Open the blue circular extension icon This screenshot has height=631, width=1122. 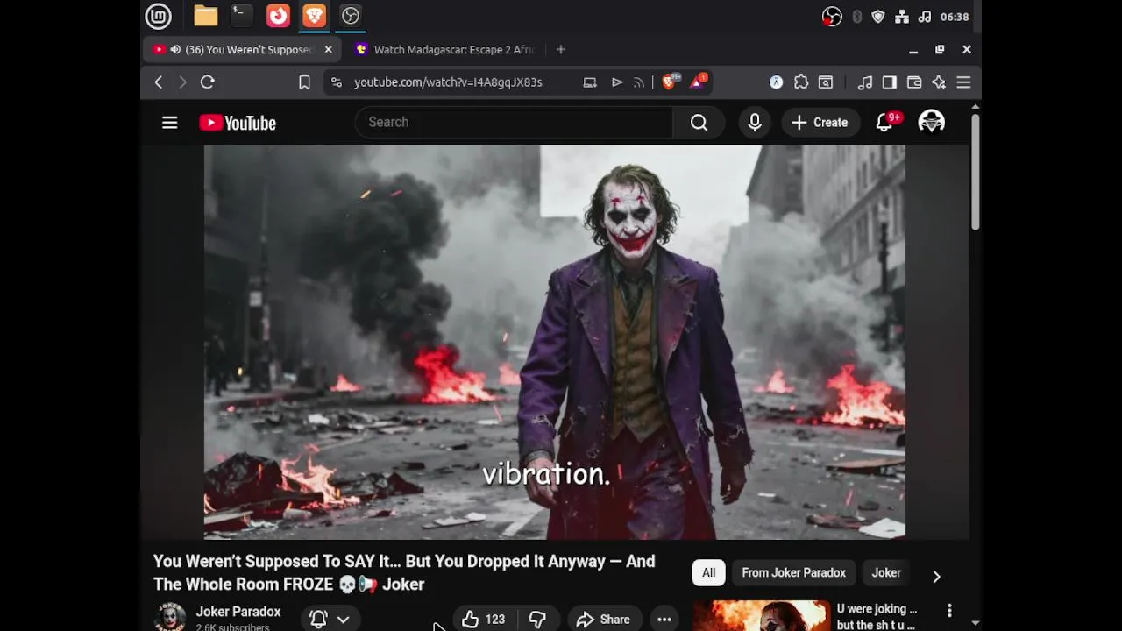point(776,82)
